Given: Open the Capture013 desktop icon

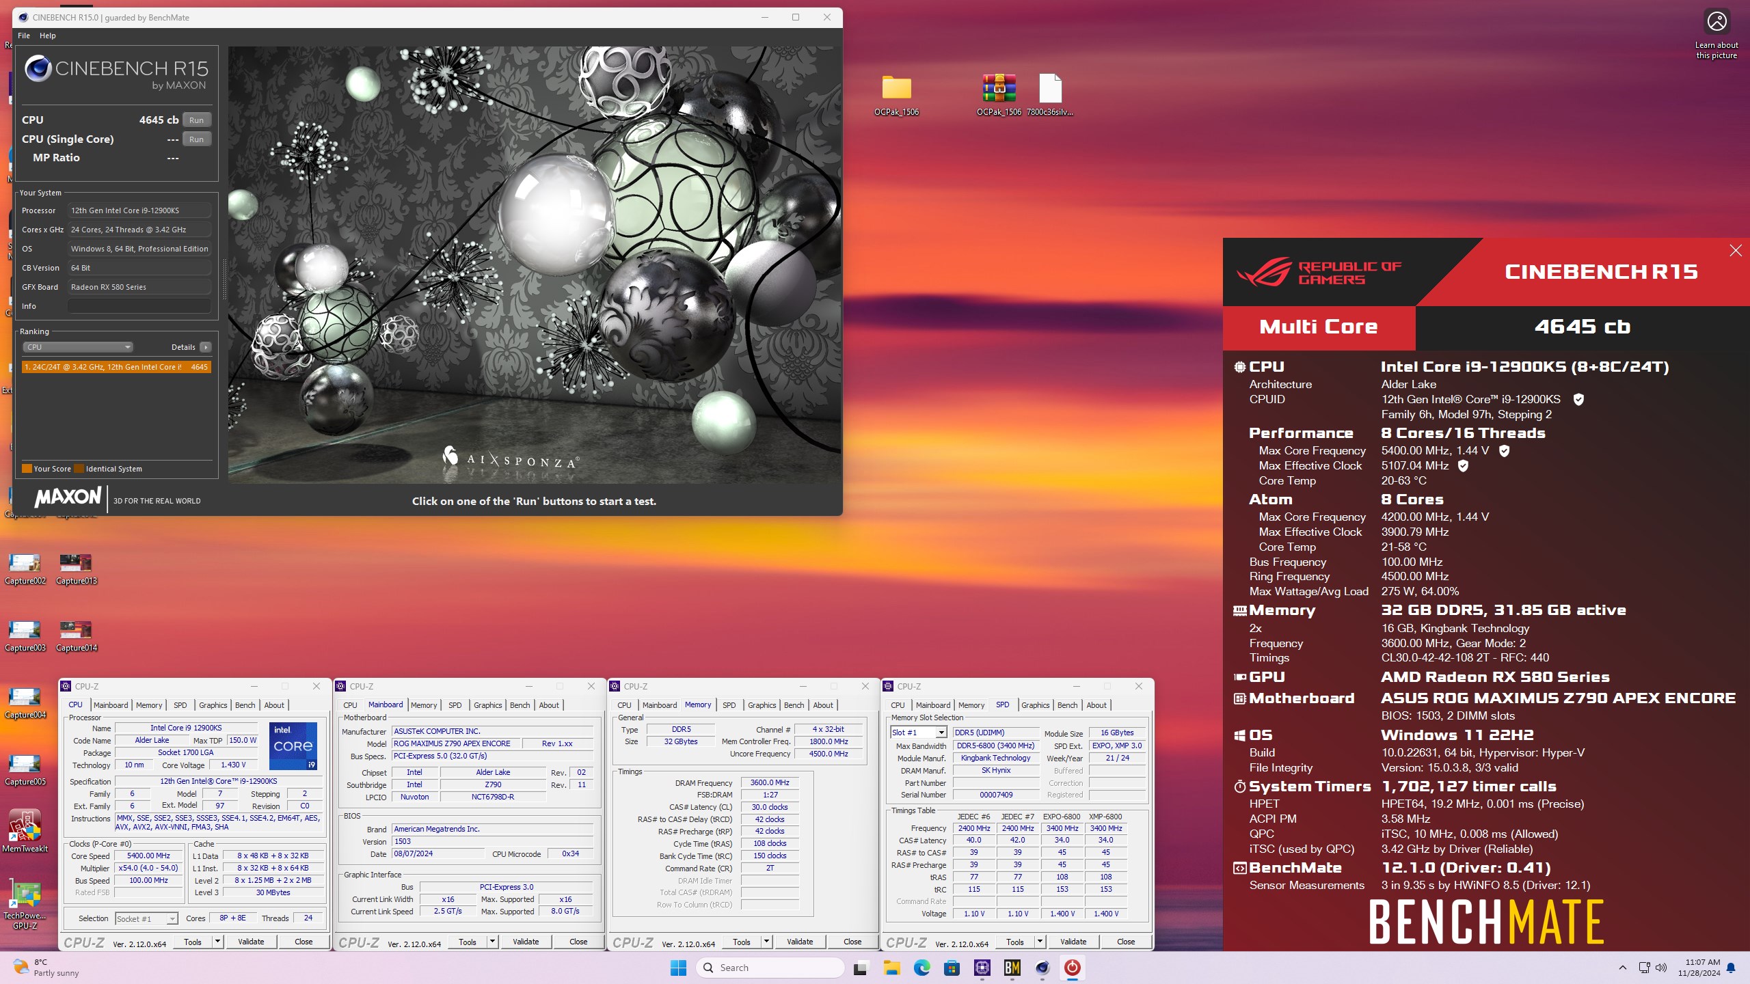Looking at the screenshot, I should [x=76, y=569].
